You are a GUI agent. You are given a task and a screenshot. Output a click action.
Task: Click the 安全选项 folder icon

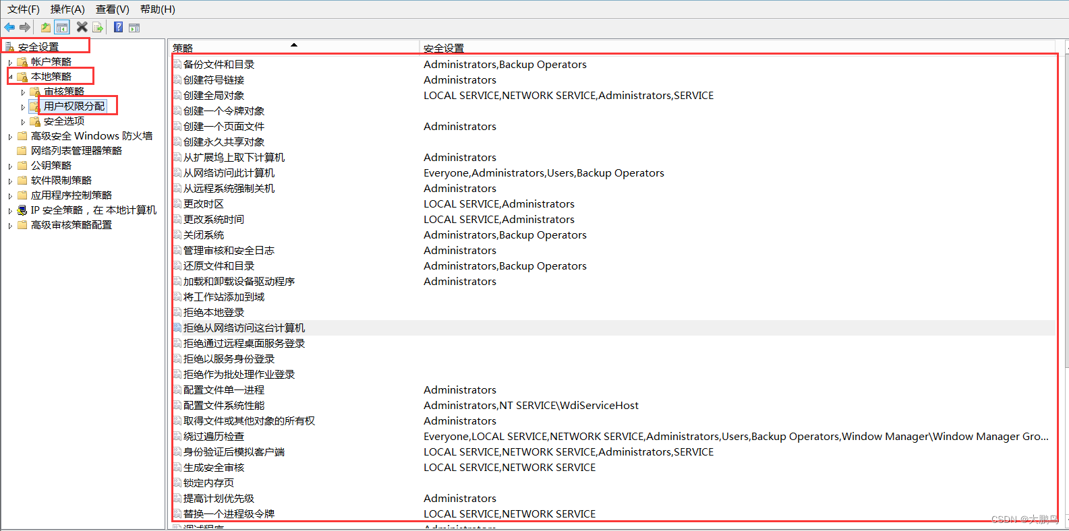[35, 121]
